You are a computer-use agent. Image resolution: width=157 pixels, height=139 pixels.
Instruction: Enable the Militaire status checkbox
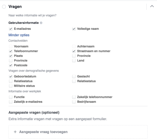(11, 86)
